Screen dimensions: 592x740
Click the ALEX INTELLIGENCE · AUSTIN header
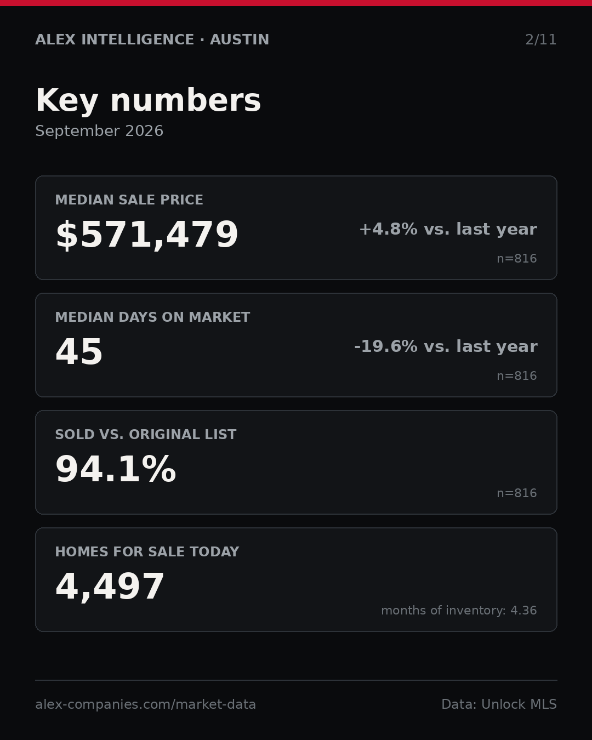[x=152, y=40]
